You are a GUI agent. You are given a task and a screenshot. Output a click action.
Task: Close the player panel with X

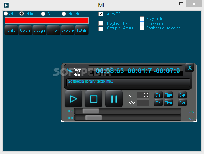tap(190, 68)
